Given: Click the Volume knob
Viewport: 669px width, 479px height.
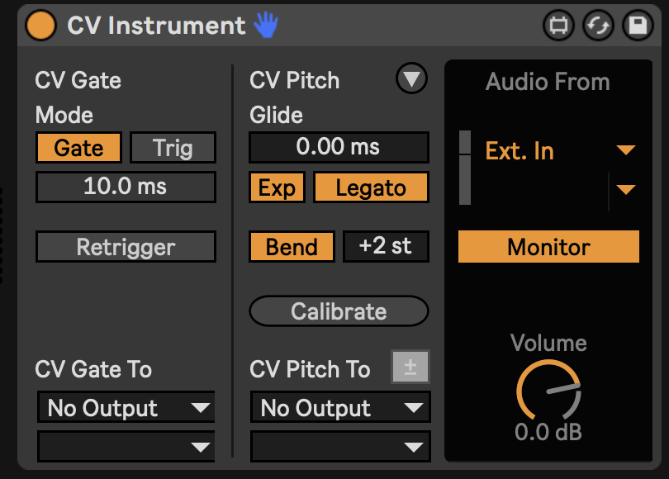Looking at the screenshot, I should tap(548, 390).
